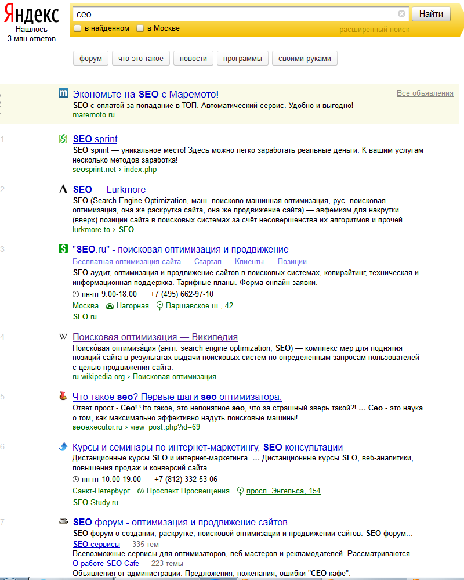
Task: Open "Поисковая оптимизация — Википедия" result
Action: point(155,337)
